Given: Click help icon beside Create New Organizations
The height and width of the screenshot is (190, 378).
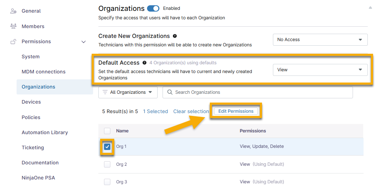Looking at the screenshot, I should tap(175, 36).
